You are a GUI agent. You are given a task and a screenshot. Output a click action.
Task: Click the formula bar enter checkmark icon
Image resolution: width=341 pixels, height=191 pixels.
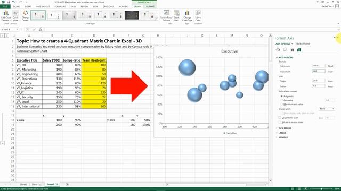coord(34,29)
